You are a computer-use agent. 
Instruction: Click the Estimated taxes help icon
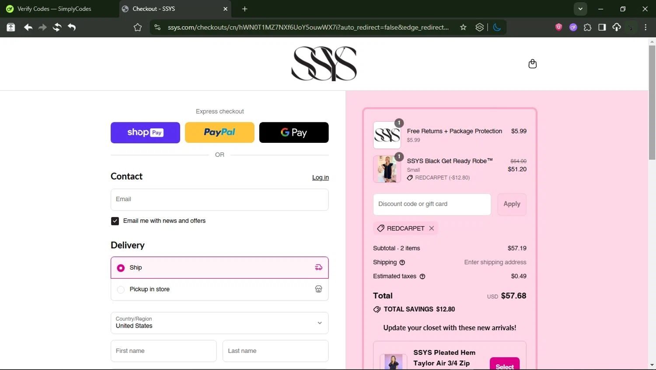(x=422, y=277)
